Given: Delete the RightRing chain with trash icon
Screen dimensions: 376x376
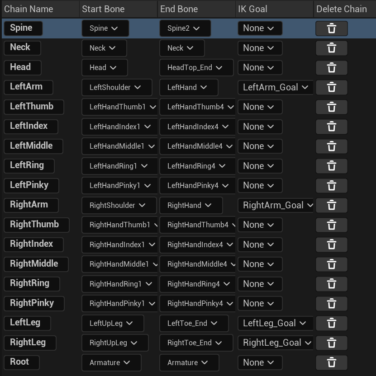Looking at the screenshot, I should [x=331, y=284].
